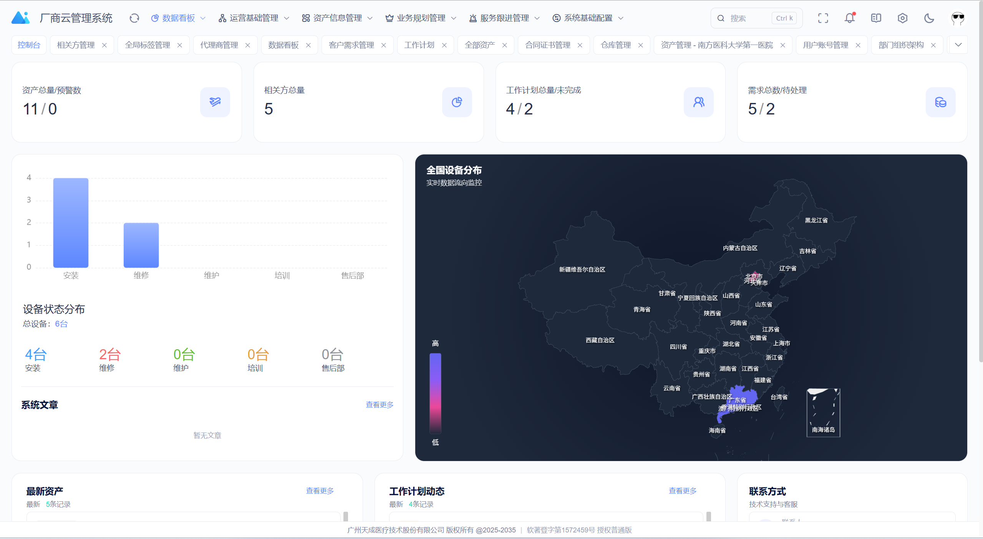Enter fullscreen mode via the corner-bracket icon

823,18
